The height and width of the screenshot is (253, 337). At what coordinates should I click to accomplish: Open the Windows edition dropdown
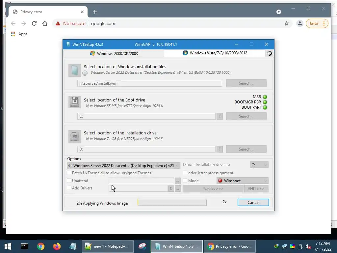click(123, 165)
